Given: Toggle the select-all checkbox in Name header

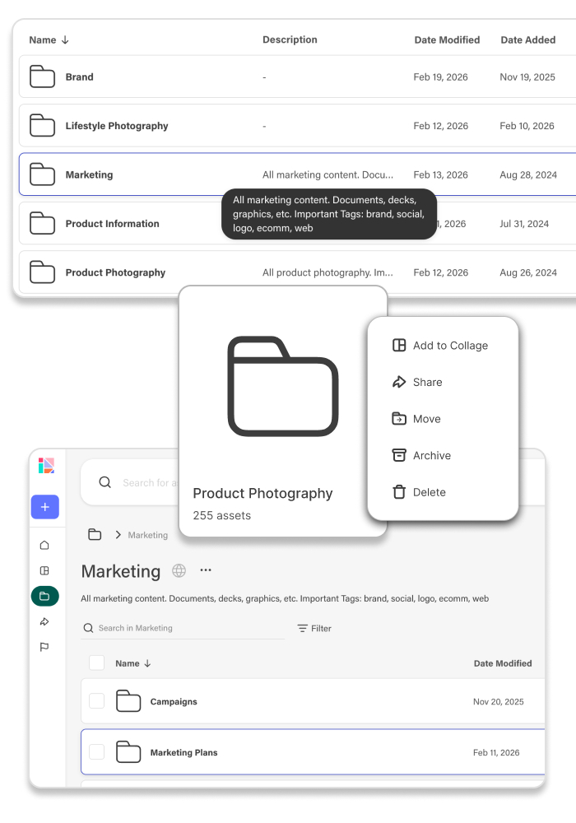Looking at the screenshot, I should coord(96,663).
